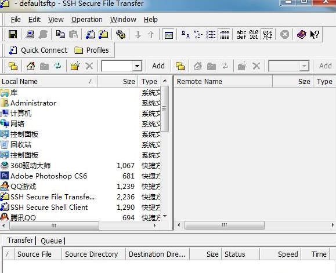This screenshot has height=273, width=336.
Task: Open the Settings gears icon
Action: point(121,34)
